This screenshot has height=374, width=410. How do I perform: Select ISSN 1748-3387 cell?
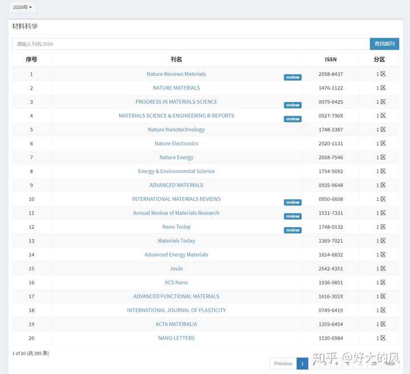[330, 130]
